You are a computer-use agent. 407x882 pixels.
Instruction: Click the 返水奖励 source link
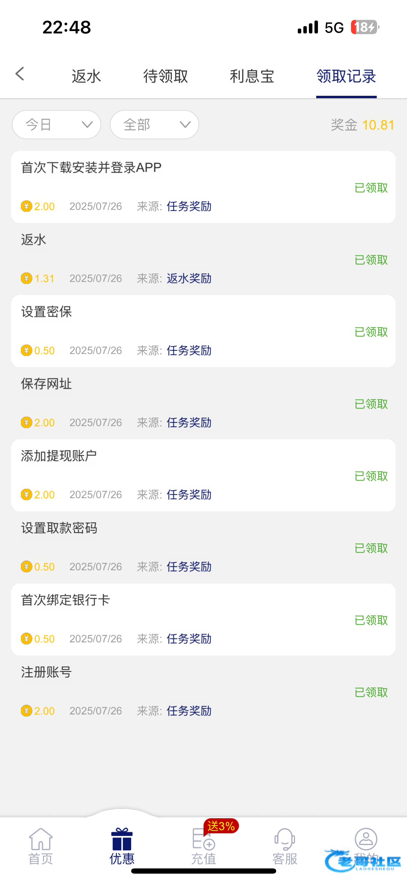click(189, 278)
